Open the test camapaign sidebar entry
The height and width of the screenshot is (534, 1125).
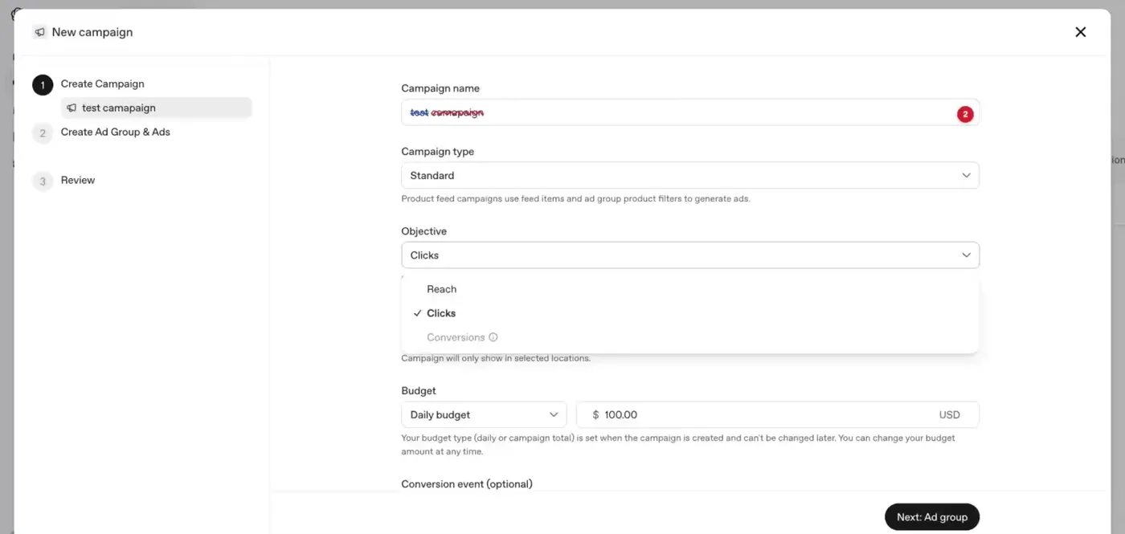(x=157, y=108)
